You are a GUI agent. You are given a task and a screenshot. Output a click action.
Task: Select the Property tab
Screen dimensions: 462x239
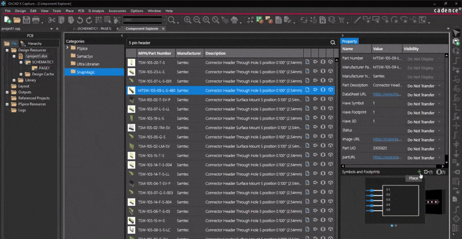(350, 41)
